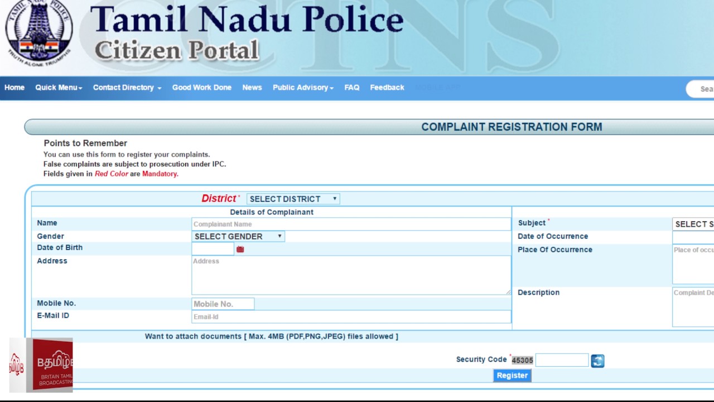The height and width of the screenshot is (402, 714).
Task: Expand the Subject selection dropdown
Action: (693, 224)
